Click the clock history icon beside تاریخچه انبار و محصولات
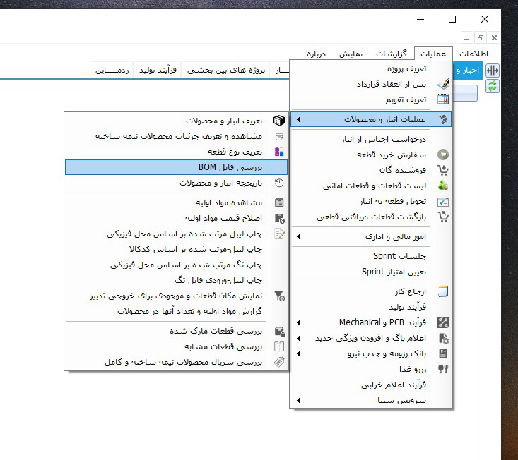 coord(279,183)
